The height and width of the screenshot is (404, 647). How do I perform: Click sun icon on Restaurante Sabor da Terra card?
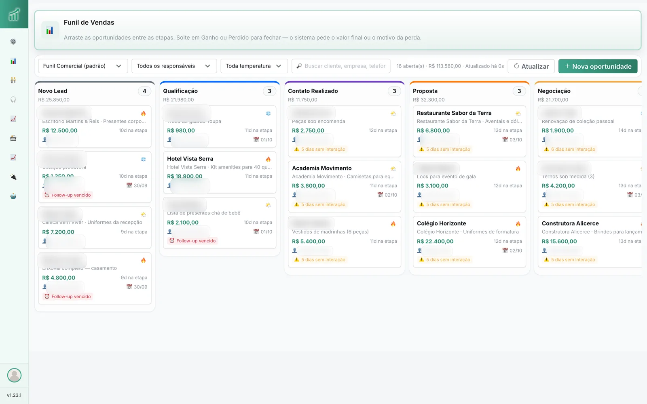518,114
